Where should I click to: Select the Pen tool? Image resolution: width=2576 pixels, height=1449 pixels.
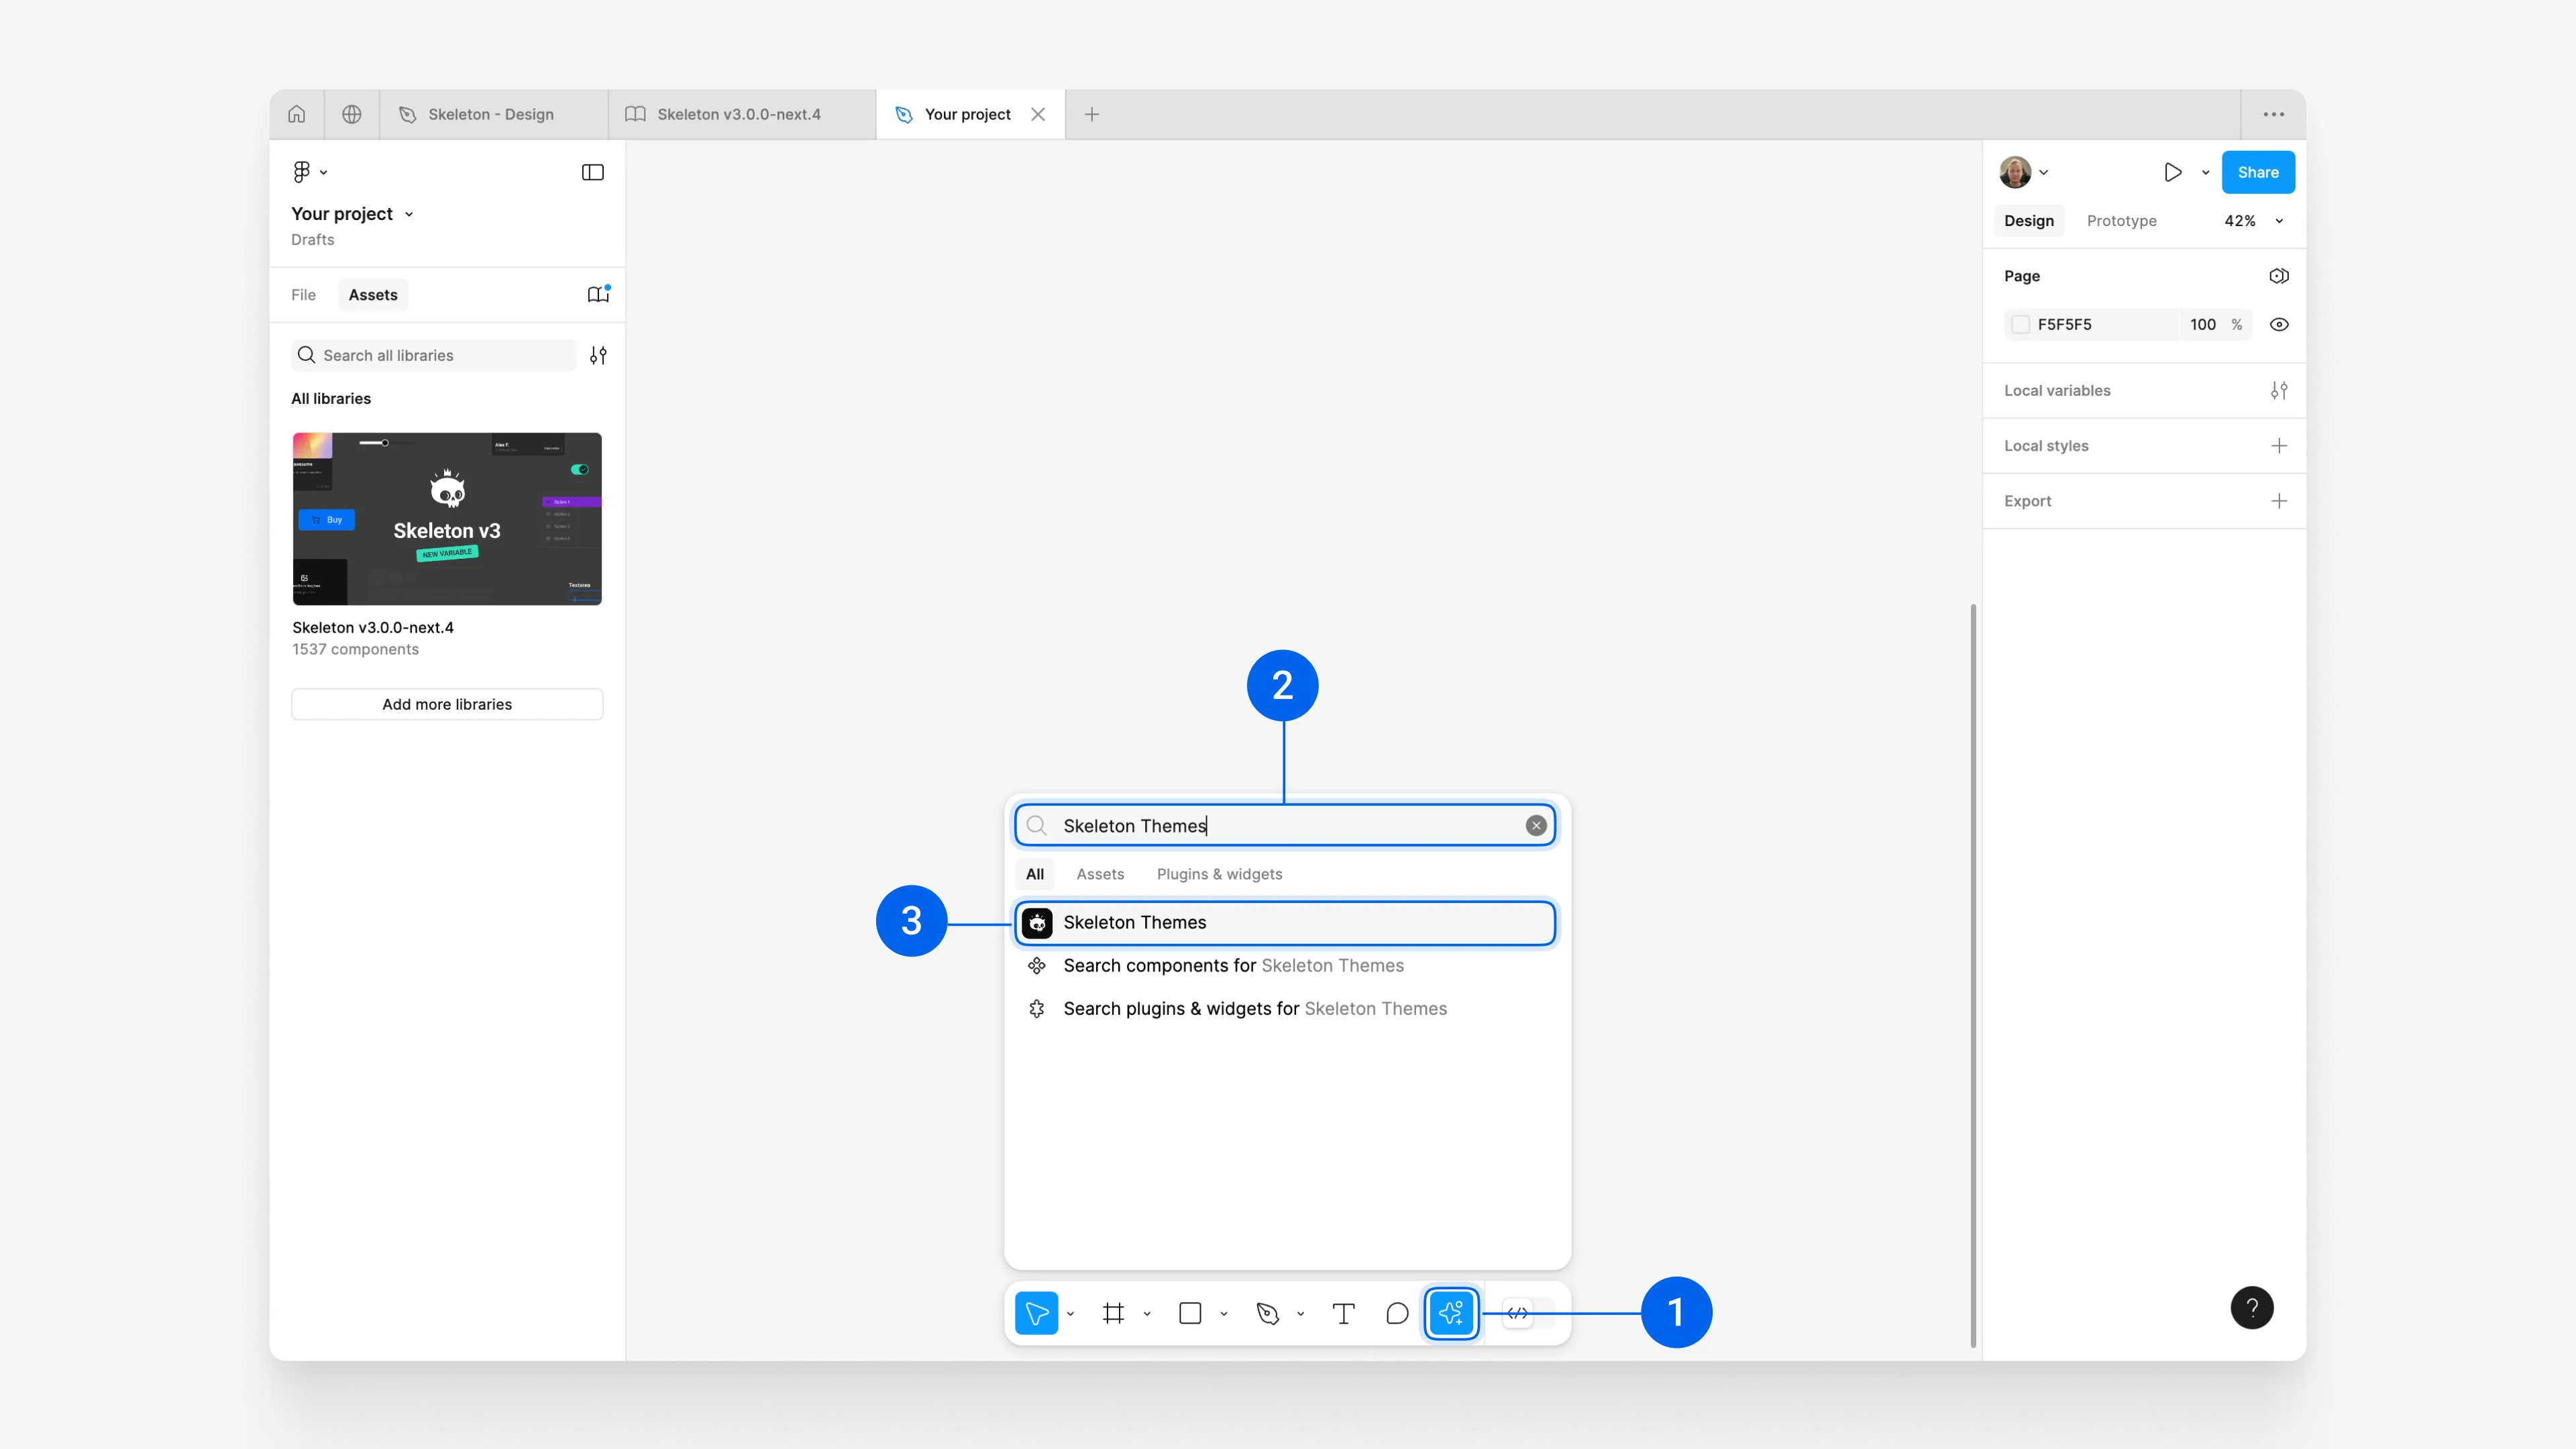point(1267,1313)
